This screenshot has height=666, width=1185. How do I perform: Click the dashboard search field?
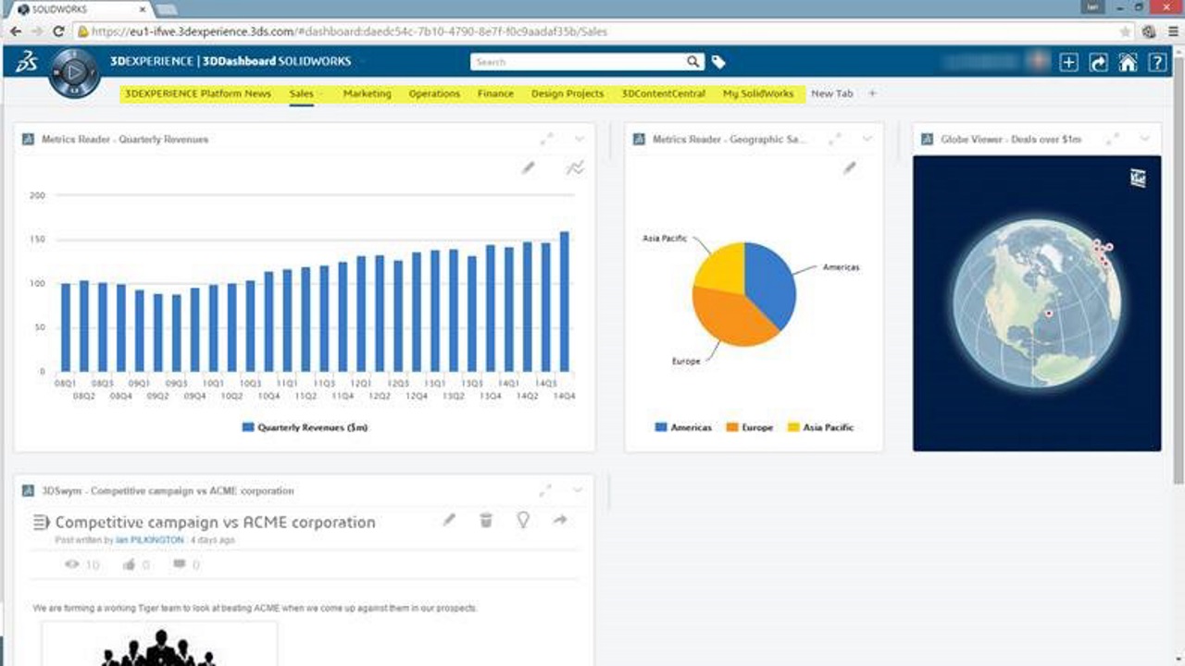[578, 62]
